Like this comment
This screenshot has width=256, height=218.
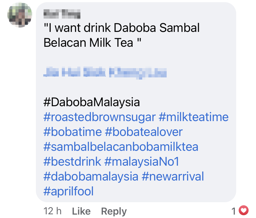pos(81,211)
